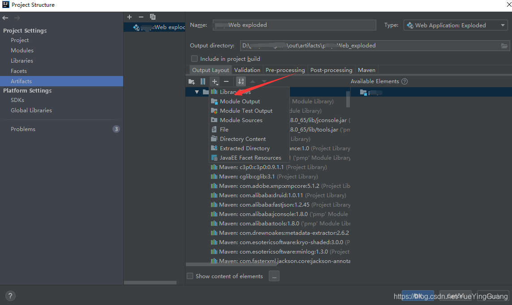Click the artifact Name input field
Viewport: 512px width, 305px height.
[x=294, y=25]
